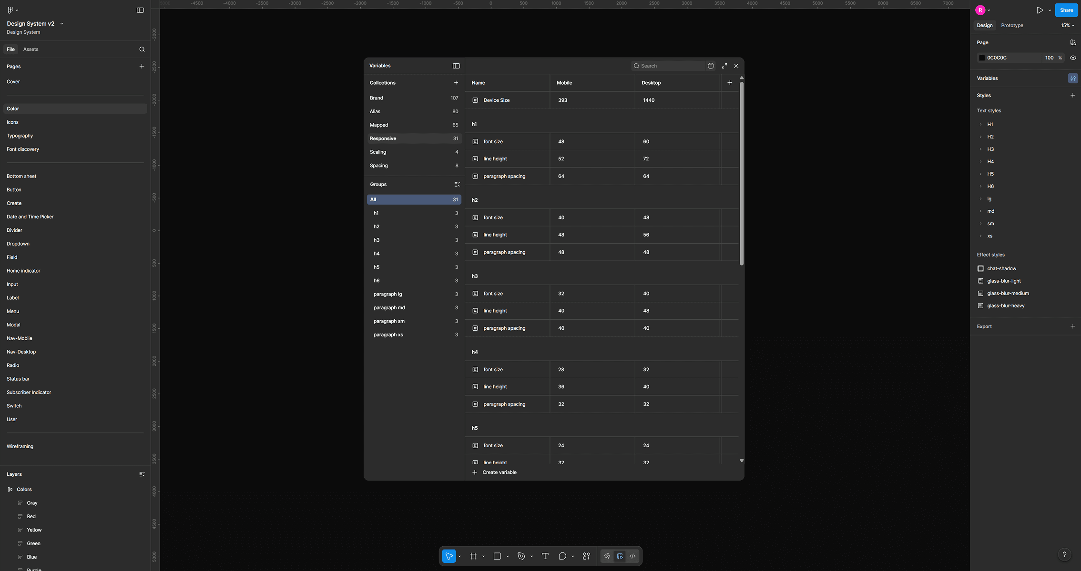This screenshot has width=1081, height=571.
Task: Switch to the Assets tab
Action: point(31,49)
